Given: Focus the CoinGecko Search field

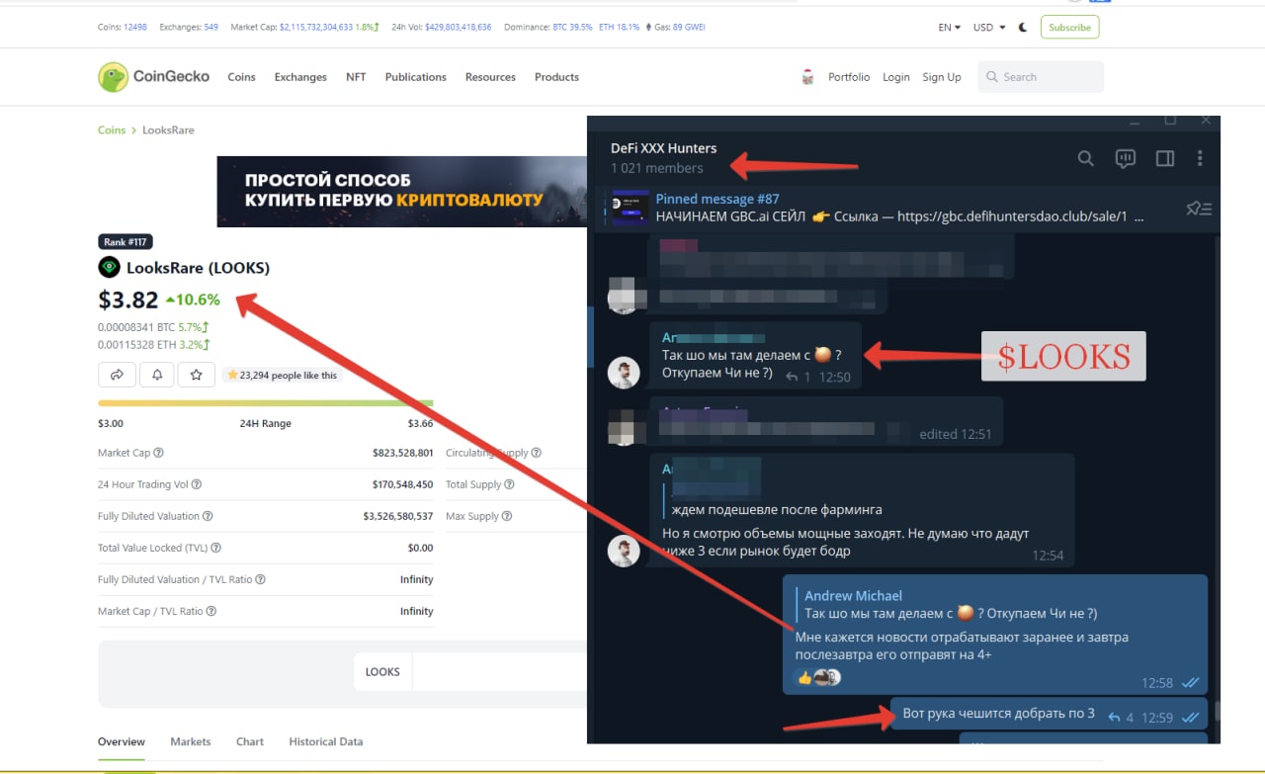Looking at the screenshot, I should pos(1041,77).
